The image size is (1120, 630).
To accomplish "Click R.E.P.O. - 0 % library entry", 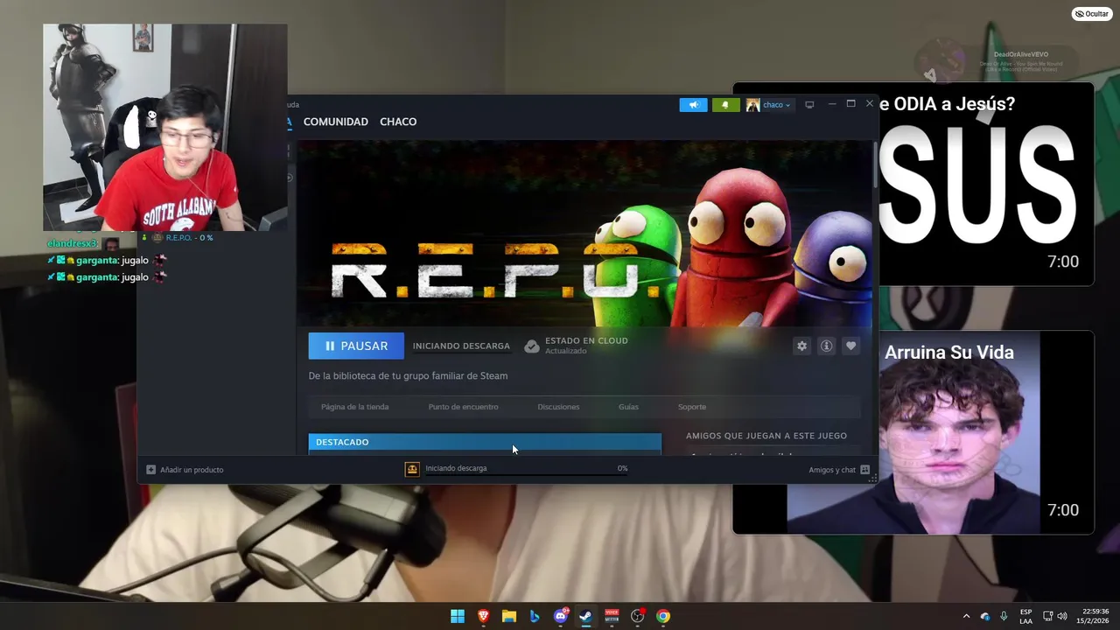I will [x=182, y=238].
